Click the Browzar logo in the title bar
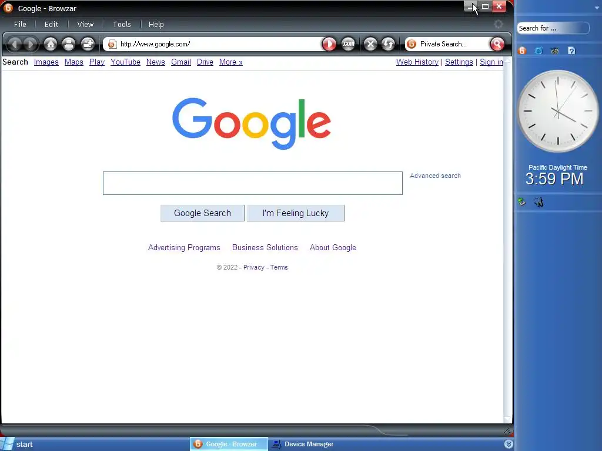Image resolution: width=602 pixels, height=451 pixels. 8,8
